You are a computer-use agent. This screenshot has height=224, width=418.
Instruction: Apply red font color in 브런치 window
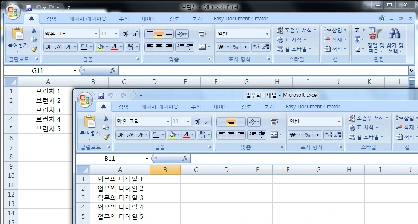114,47
